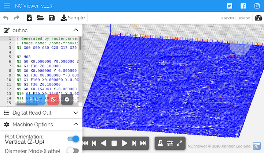
Task: Click the new file icon
Action: [29, 18]
